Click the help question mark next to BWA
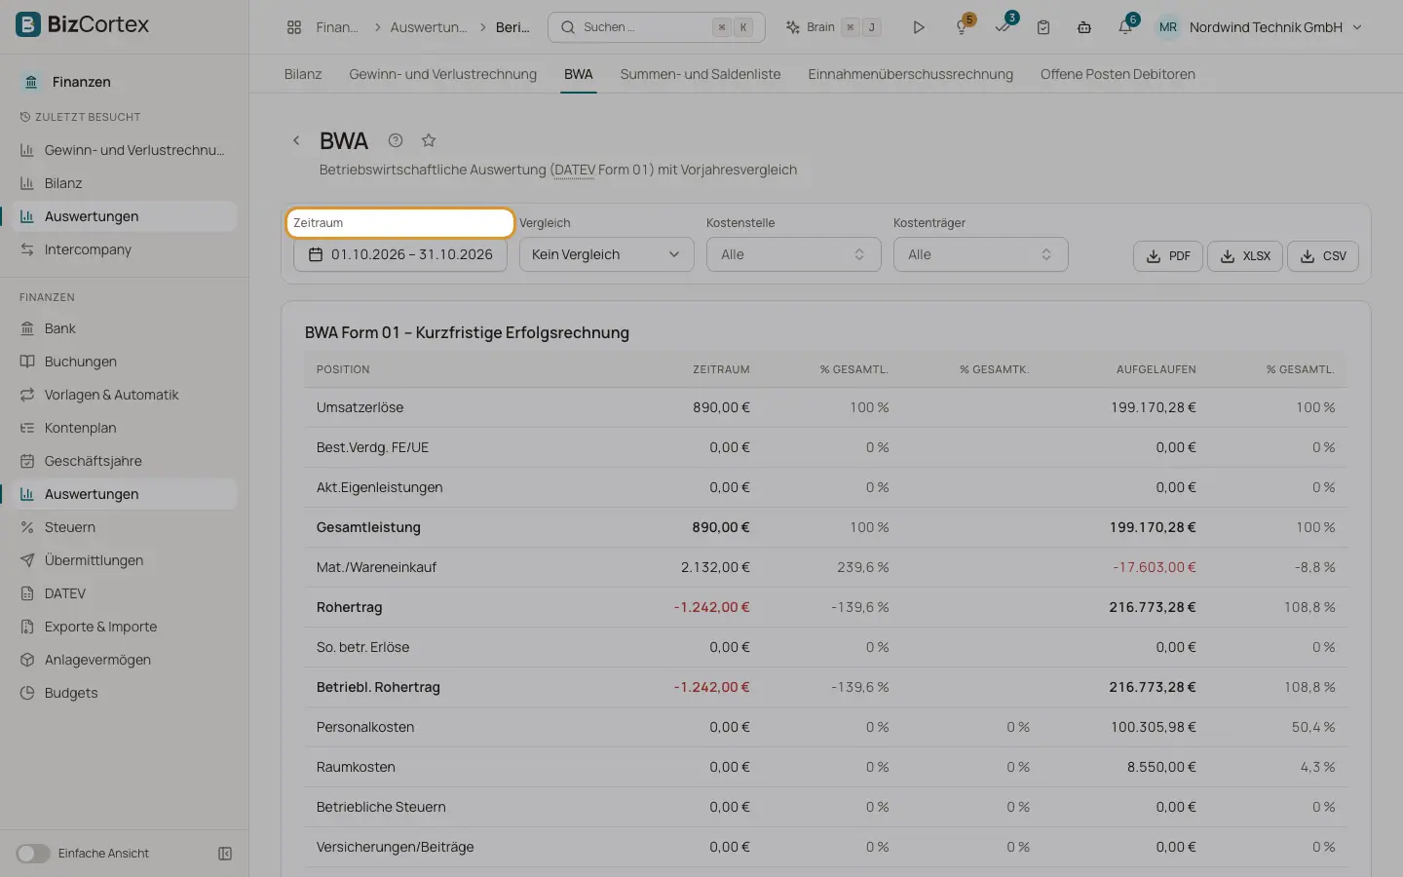 tap(396, 140)
